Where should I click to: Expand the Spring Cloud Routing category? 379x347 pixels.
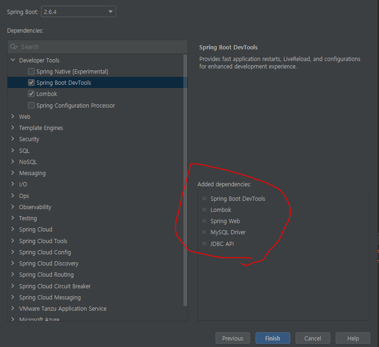(13, 274)
